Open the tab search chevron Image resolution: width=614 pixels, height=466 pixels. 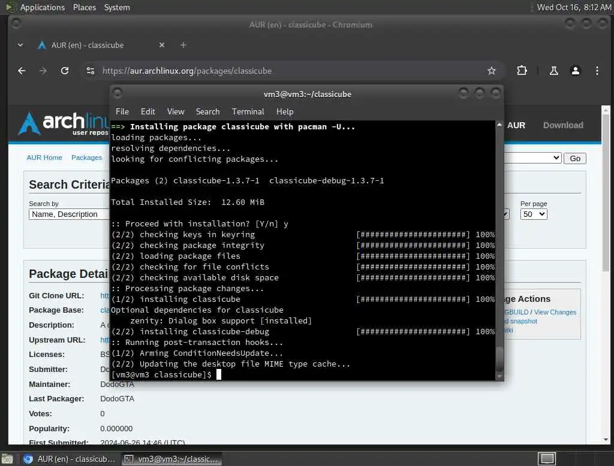click(x=20, y=45)
